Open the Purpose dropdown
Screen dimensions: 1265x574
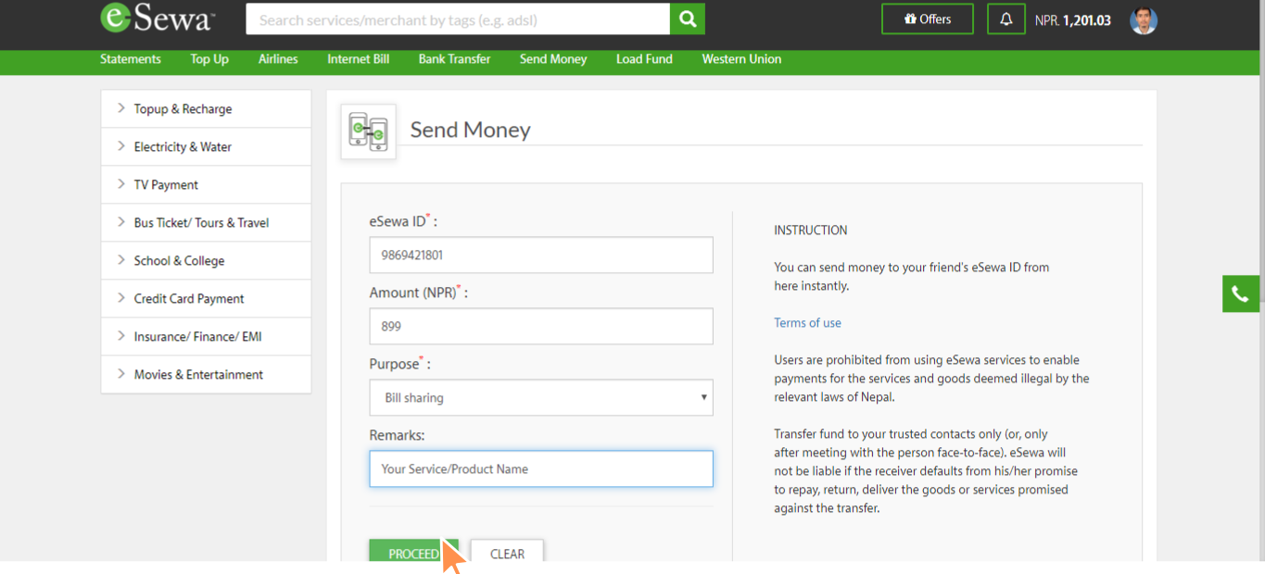coord(540,397)
